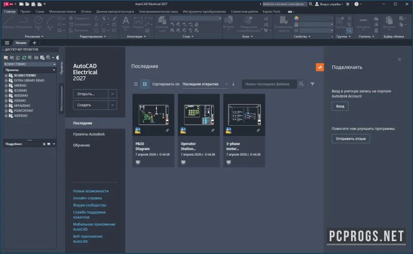Image resolution: width=413 pixels, height=254 pixels.
Task: Open the Онлайн-справка link
Action: point(87,198)
